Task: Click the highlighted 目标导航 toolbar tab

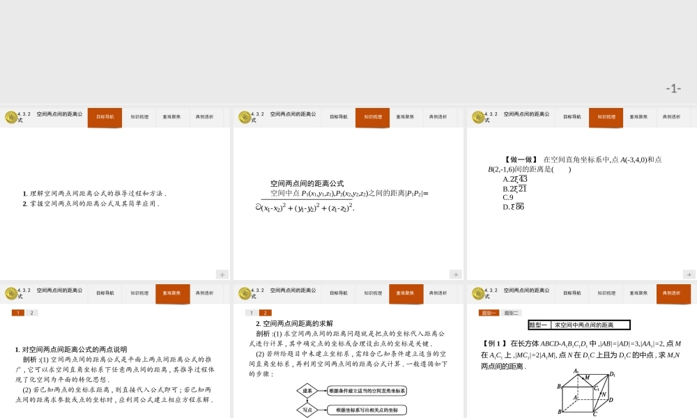Action: click(x=104, y=117)
